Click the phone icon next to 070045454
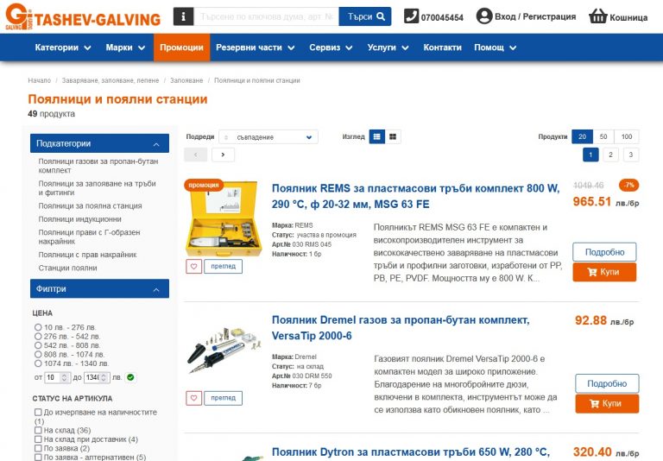663x461 pixels. (411, 16)
